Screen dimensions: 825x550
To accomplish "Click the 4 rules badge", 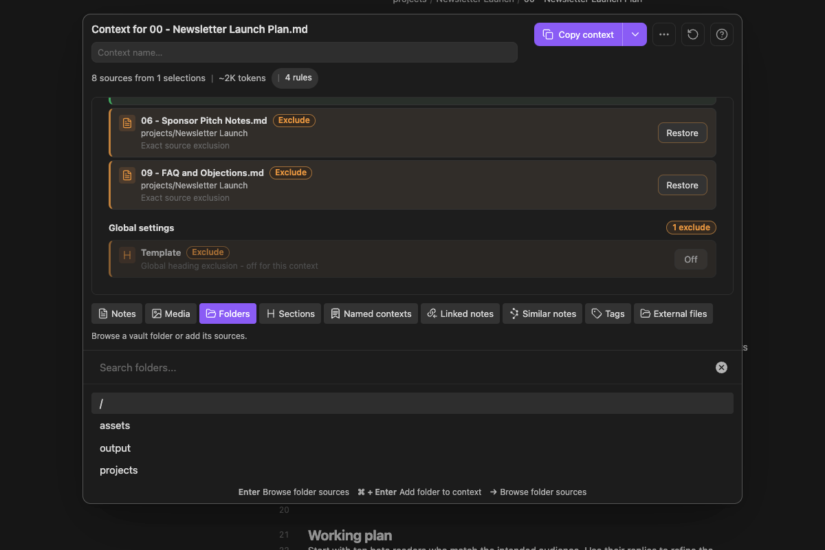I will click(295, 78).
